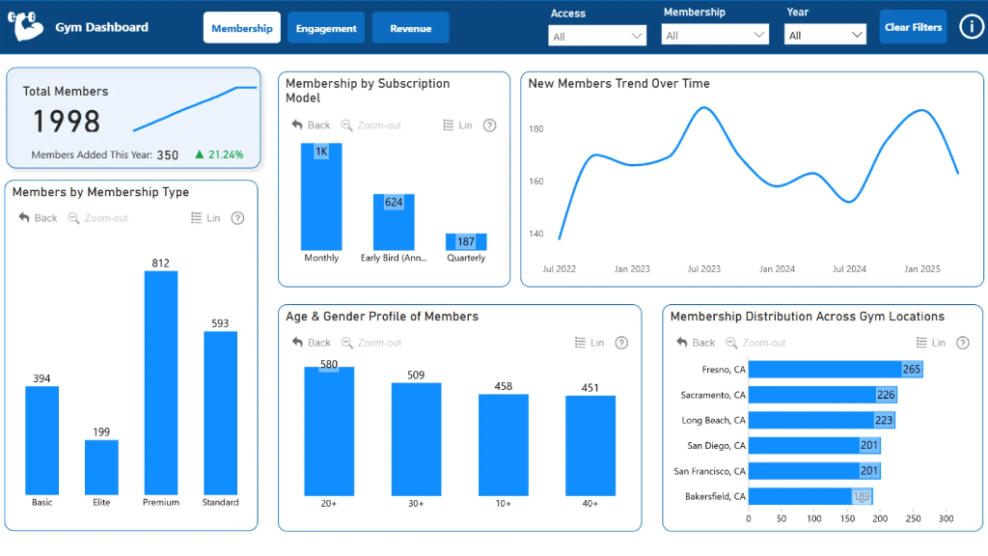Switch to the Revenue tab
The image size is (988, 556).
[411, 28]
